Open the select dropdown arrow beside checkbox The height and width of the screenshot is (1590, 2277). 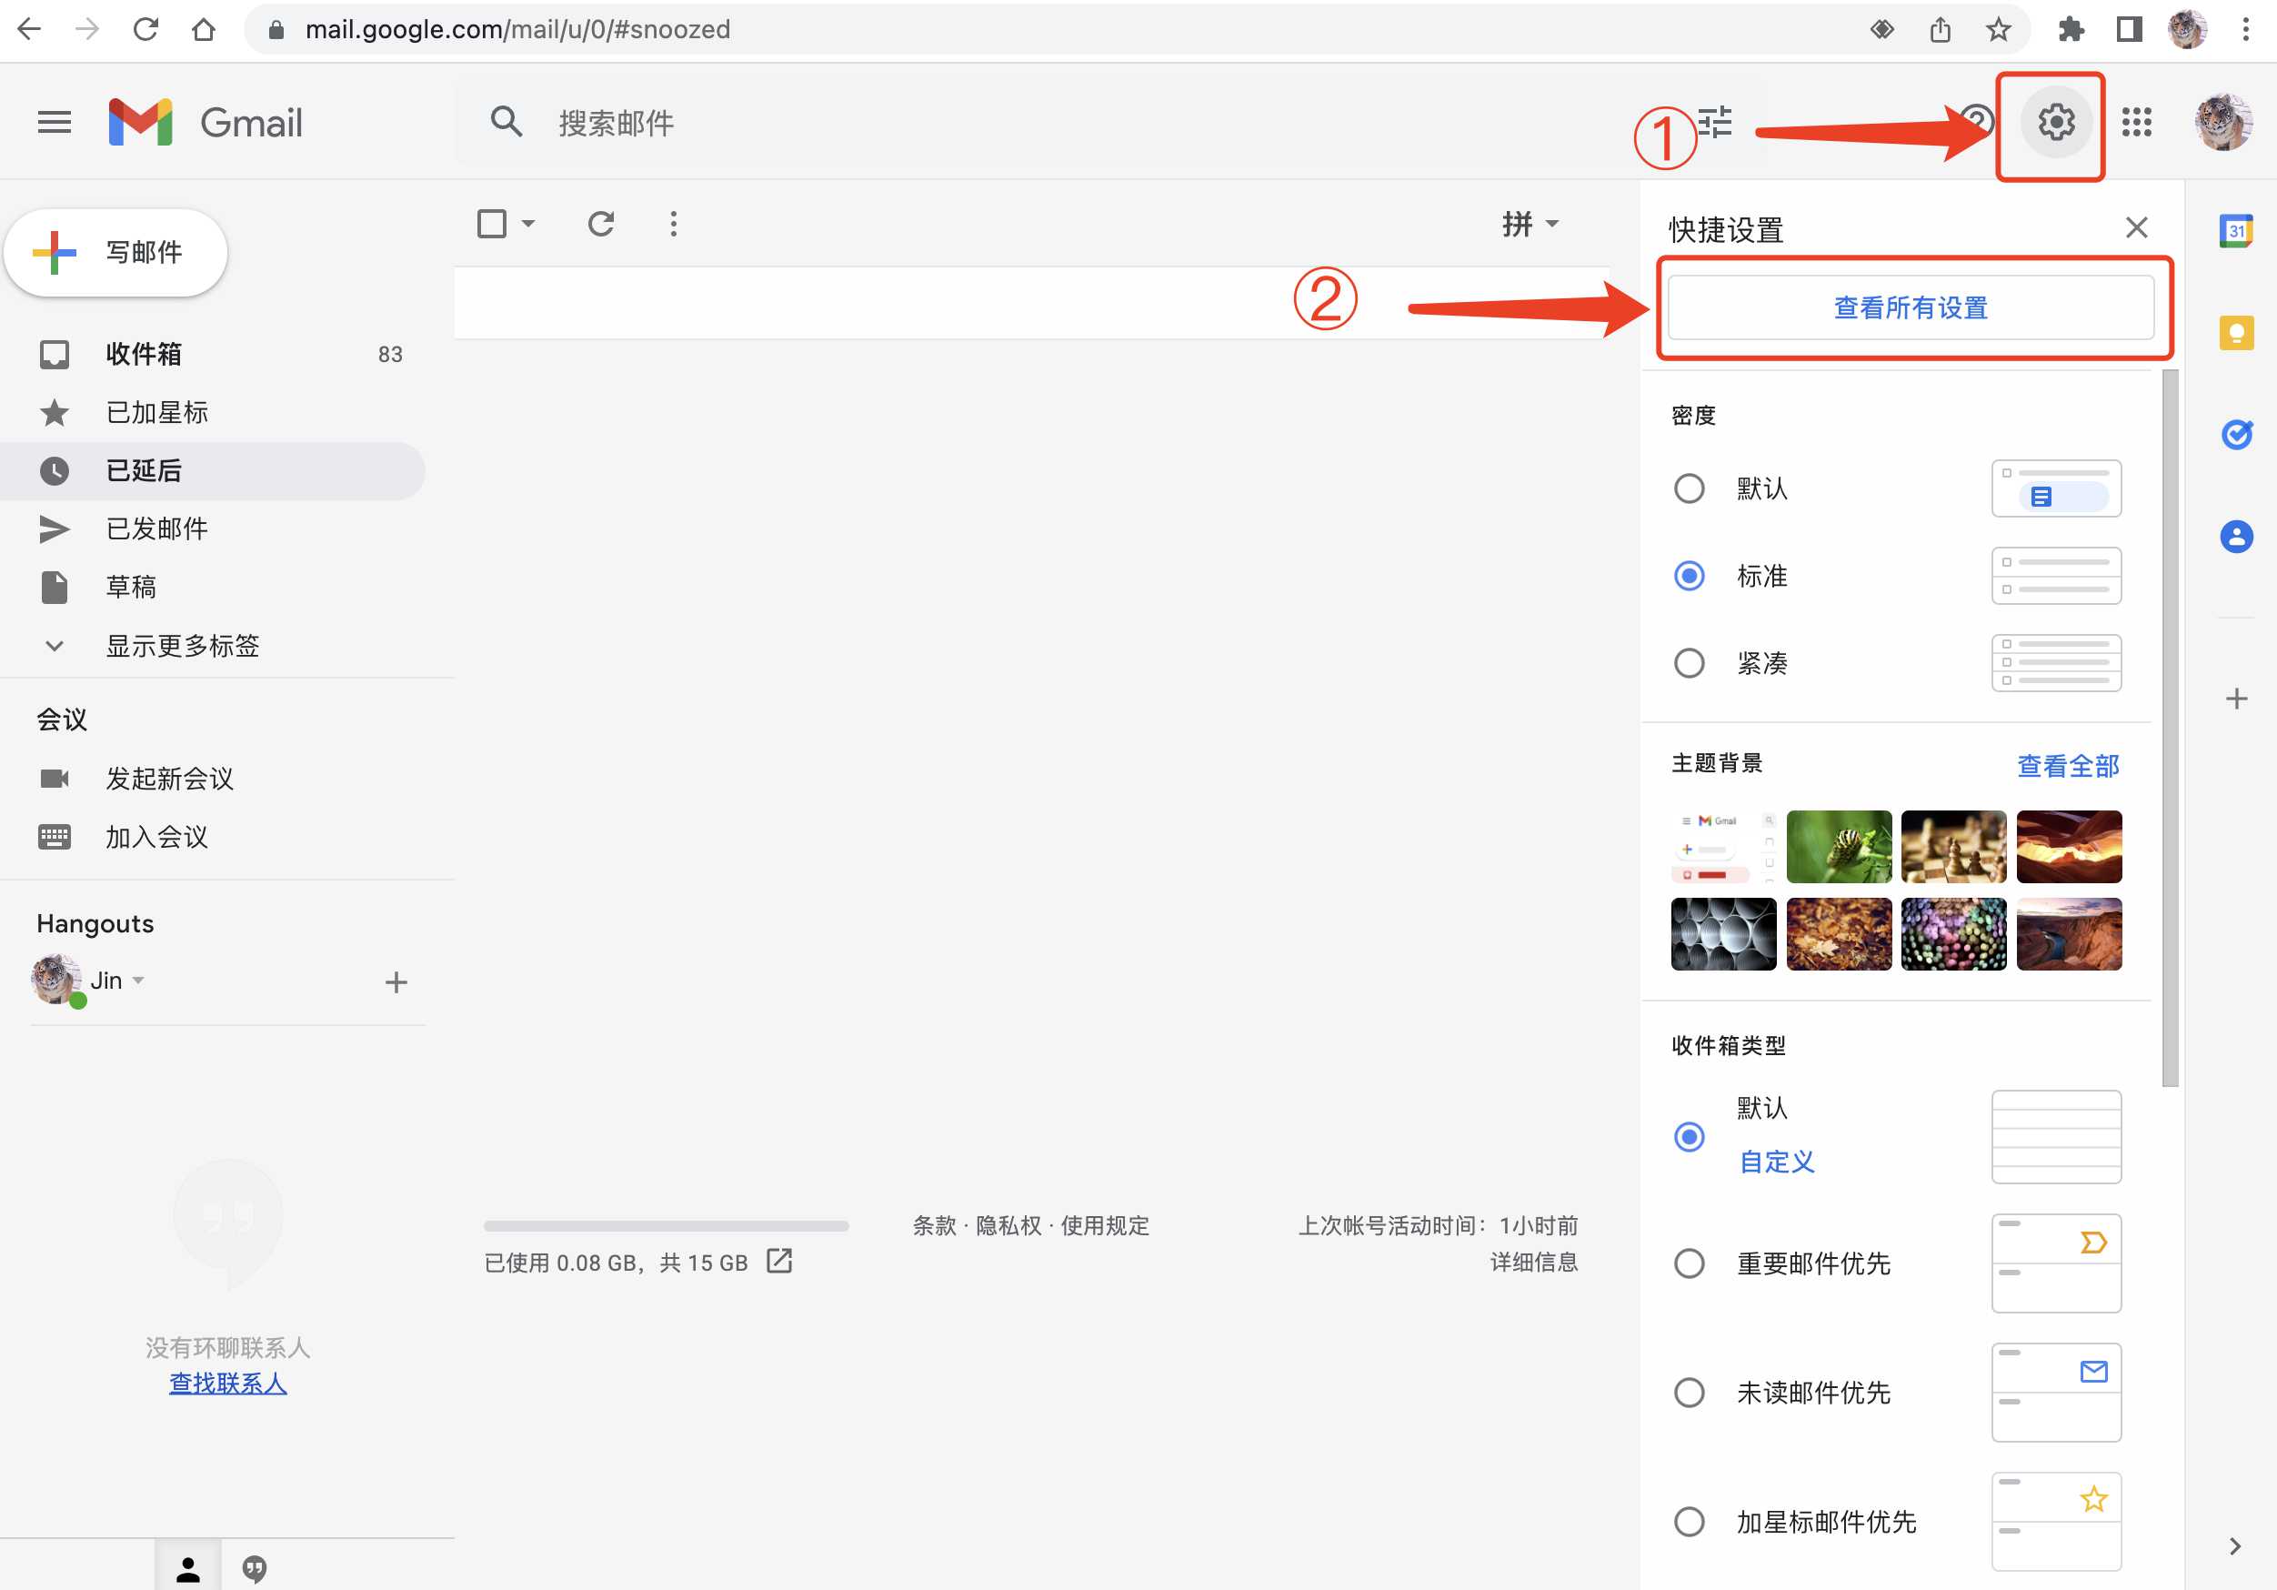[527, 224]
